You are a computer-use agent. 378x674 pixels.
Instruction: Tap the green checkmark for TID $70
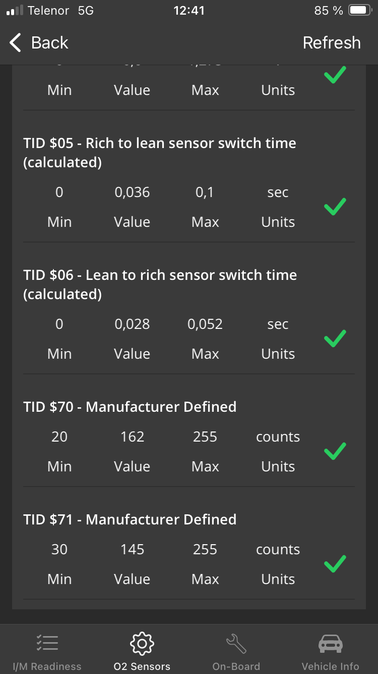pos(335,451)
